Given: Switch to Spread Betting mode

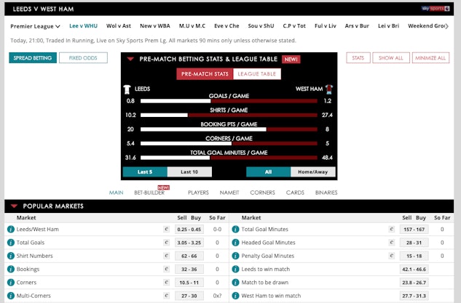Looking at the screenshot, I should point(33,57).
